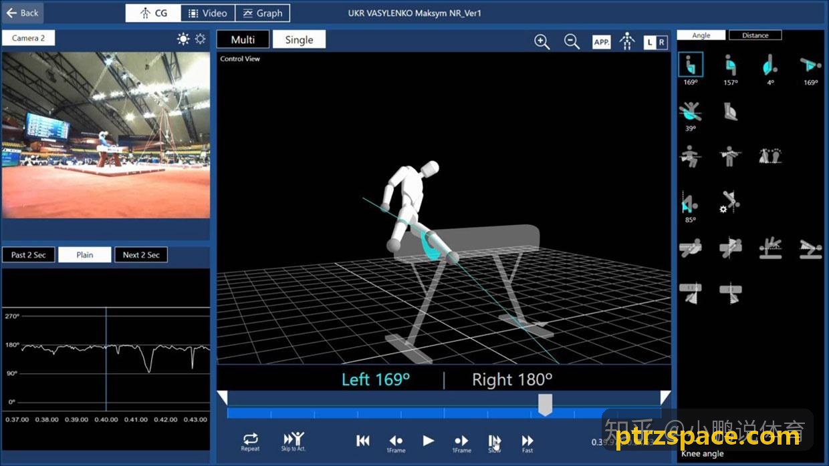The height and width of the screenshot is (466, 829).
Task: Click the playback timeline slider handle
Action: click(546, 404)
